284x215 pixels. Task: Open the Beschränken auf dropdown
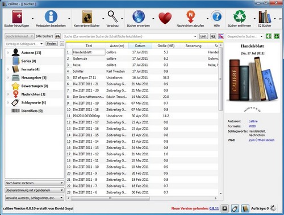(19, 36)
